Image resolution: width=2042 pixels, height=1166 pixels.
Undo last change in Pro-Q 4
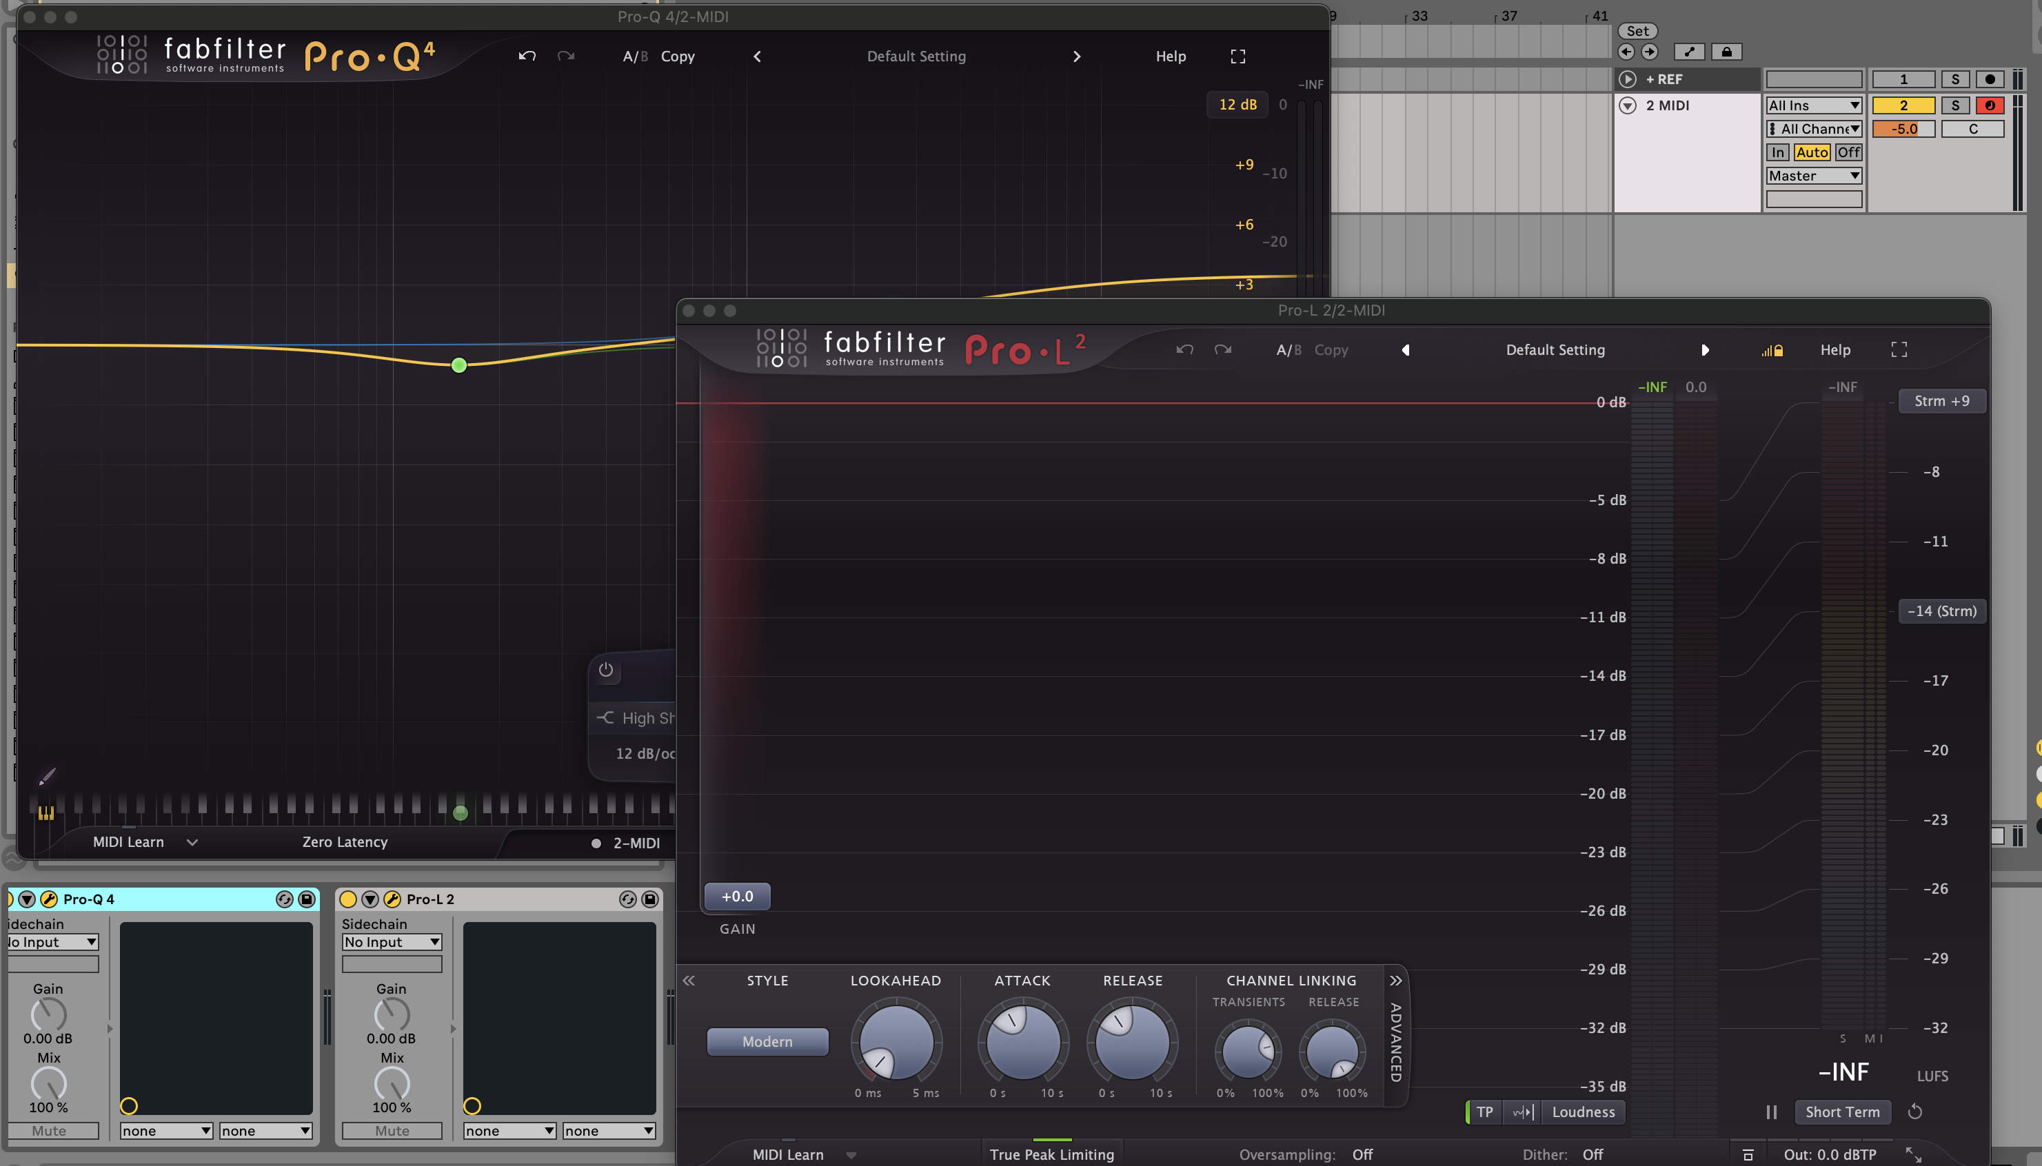click(x=526, y=56)
